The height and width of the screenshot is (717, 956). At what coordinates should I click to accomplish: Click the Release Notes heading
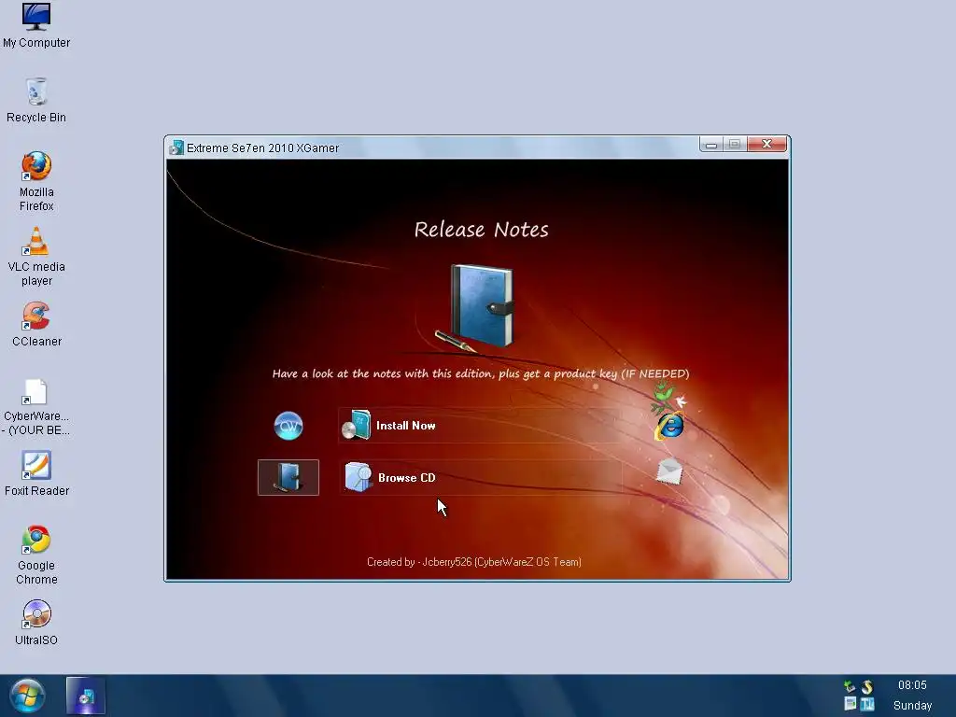[481, 230]
